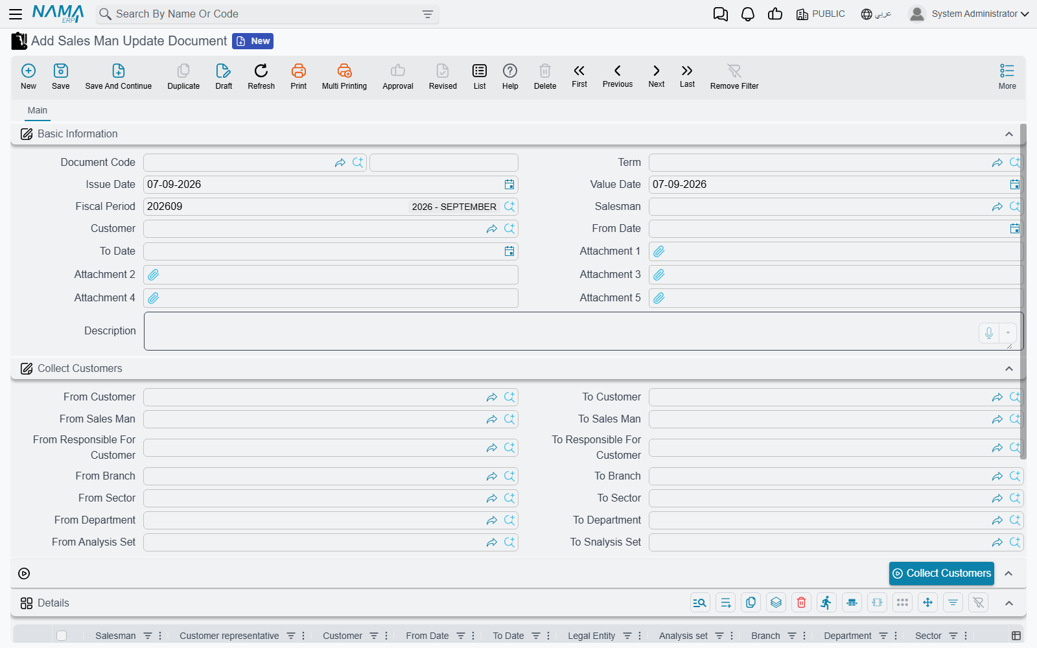Click the play icon below From Analysis Set
This screenshot has width=1037, height=648.
click(x=24, y=573)
